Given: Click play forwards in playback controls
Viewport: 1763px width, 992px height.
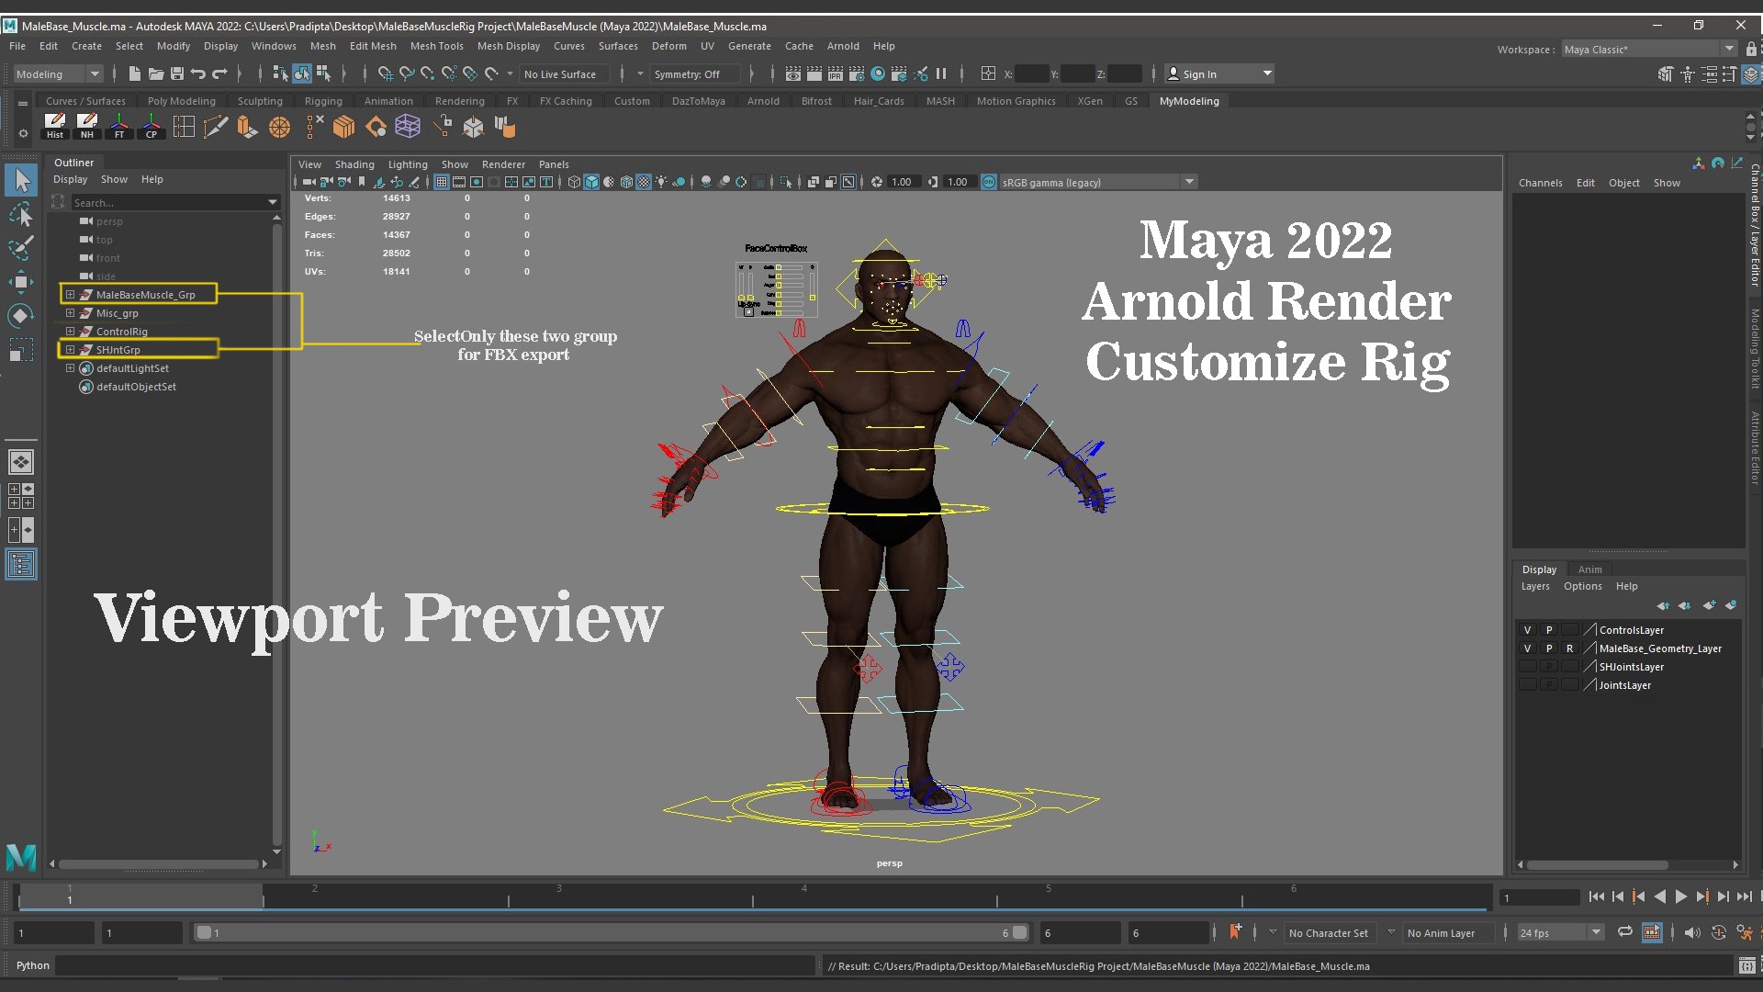Looking at the screenshot, I should (x=1680, y=896).
